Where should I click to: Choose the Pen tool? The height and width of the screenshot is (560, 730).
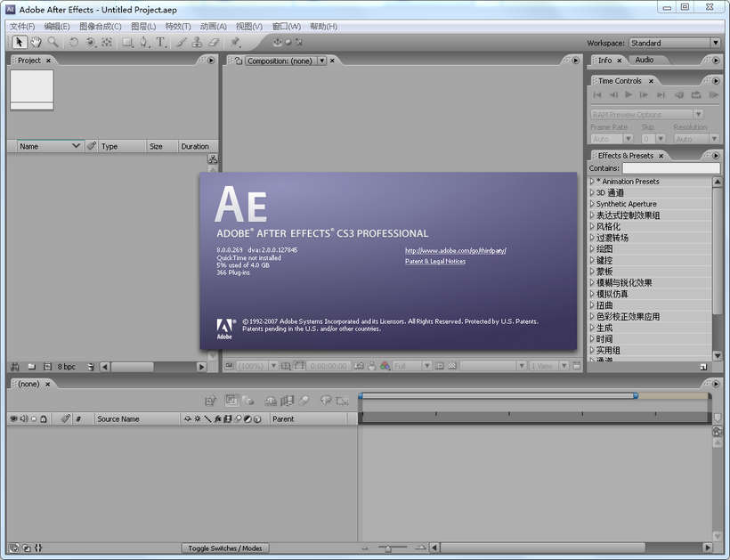coord(144,43)
